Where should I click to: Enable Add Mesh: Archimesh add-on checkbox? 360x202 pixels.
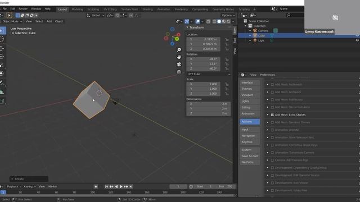coord(272,85)
